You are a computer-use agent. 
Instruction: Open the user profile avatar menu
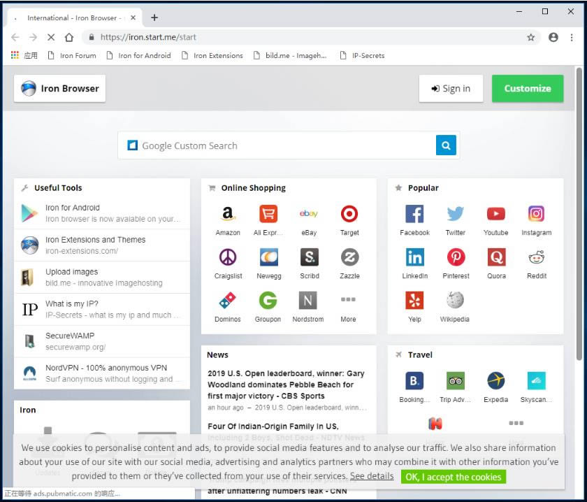pos(553,37)
